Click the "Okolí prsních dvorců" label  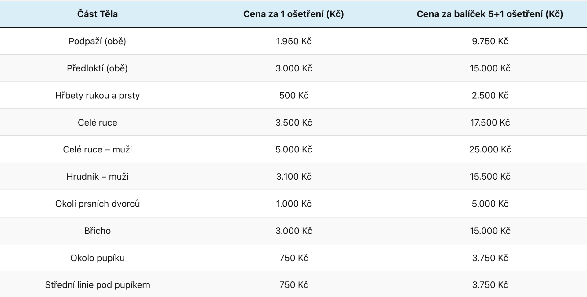click(97, 204)
